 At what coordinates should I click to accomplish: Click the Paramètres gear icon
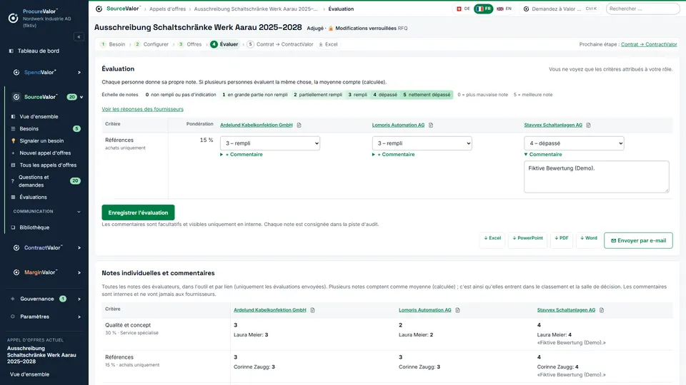click(13, 317)
